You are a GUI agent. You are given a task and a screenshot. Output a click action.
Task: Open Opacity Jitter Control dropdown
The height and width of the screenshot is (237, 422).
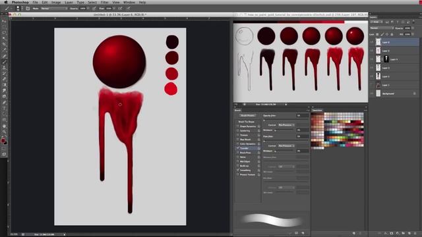click(x=286, y=125)
